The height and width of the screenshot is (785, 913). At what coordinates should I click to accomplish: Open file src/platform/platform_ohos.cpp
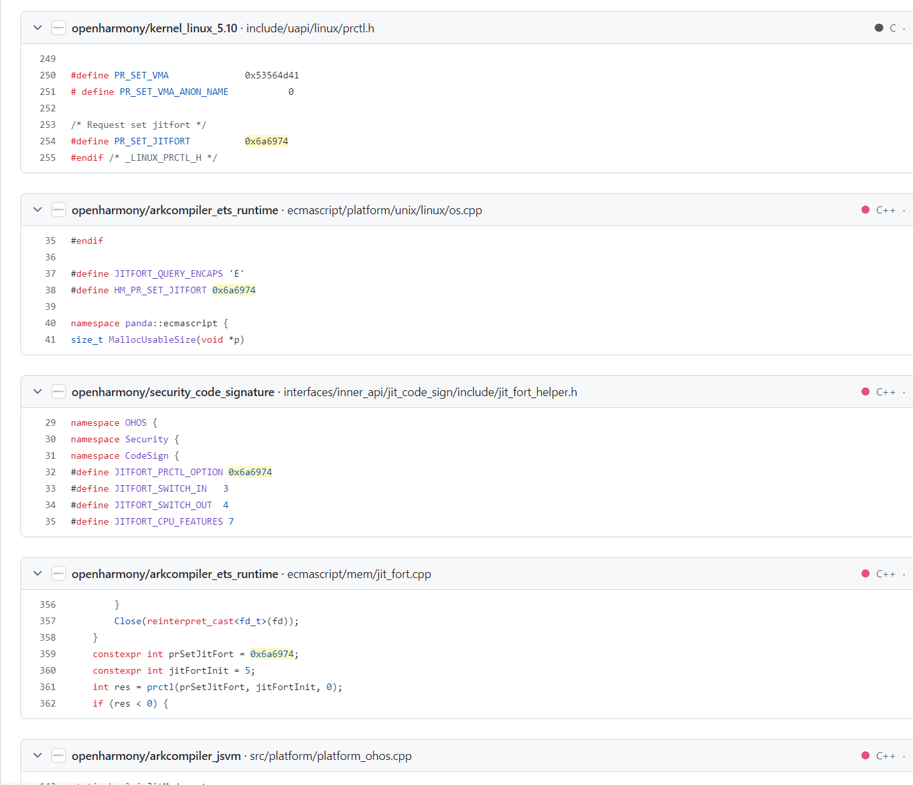pos(331,756)
